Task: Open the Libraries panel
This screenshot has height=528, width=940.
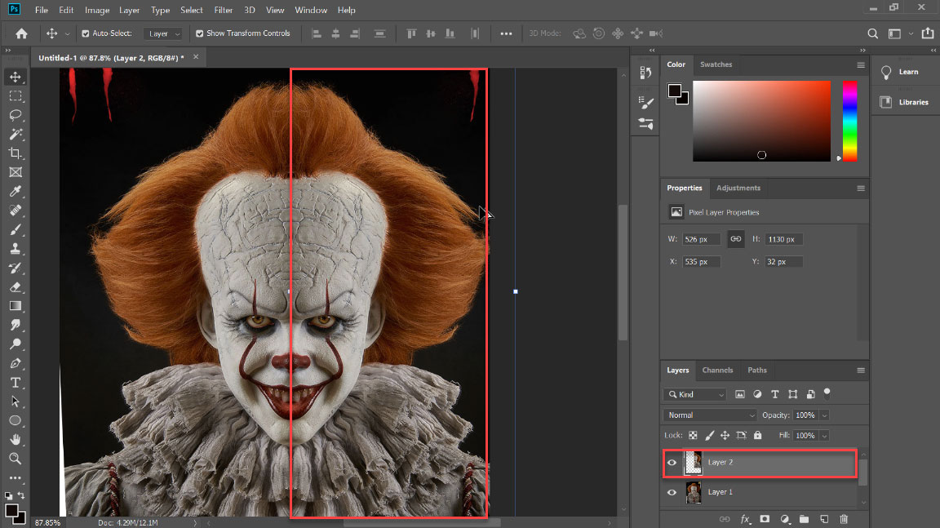Action: coord(905,103)
